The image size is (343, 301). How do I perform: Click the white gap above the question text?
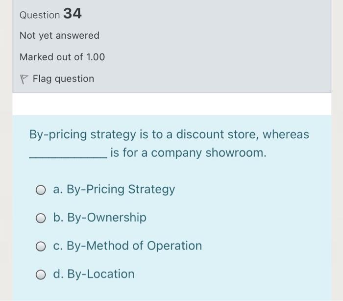click(171, 104)
